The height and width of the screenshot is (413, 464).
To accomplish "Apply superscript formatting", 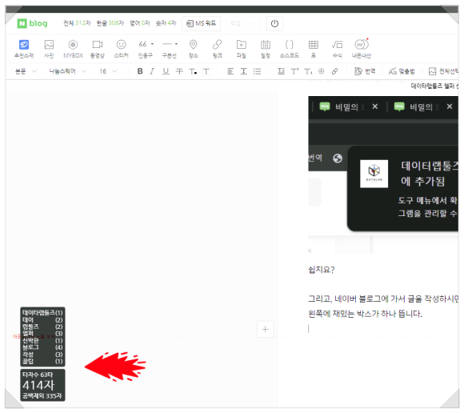I will click(294, 71).
